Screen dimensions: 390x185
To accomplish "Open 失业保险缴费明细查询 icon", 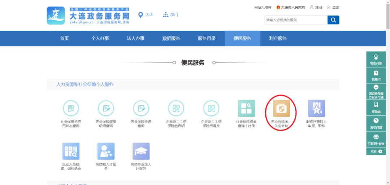I will [106, 108].
